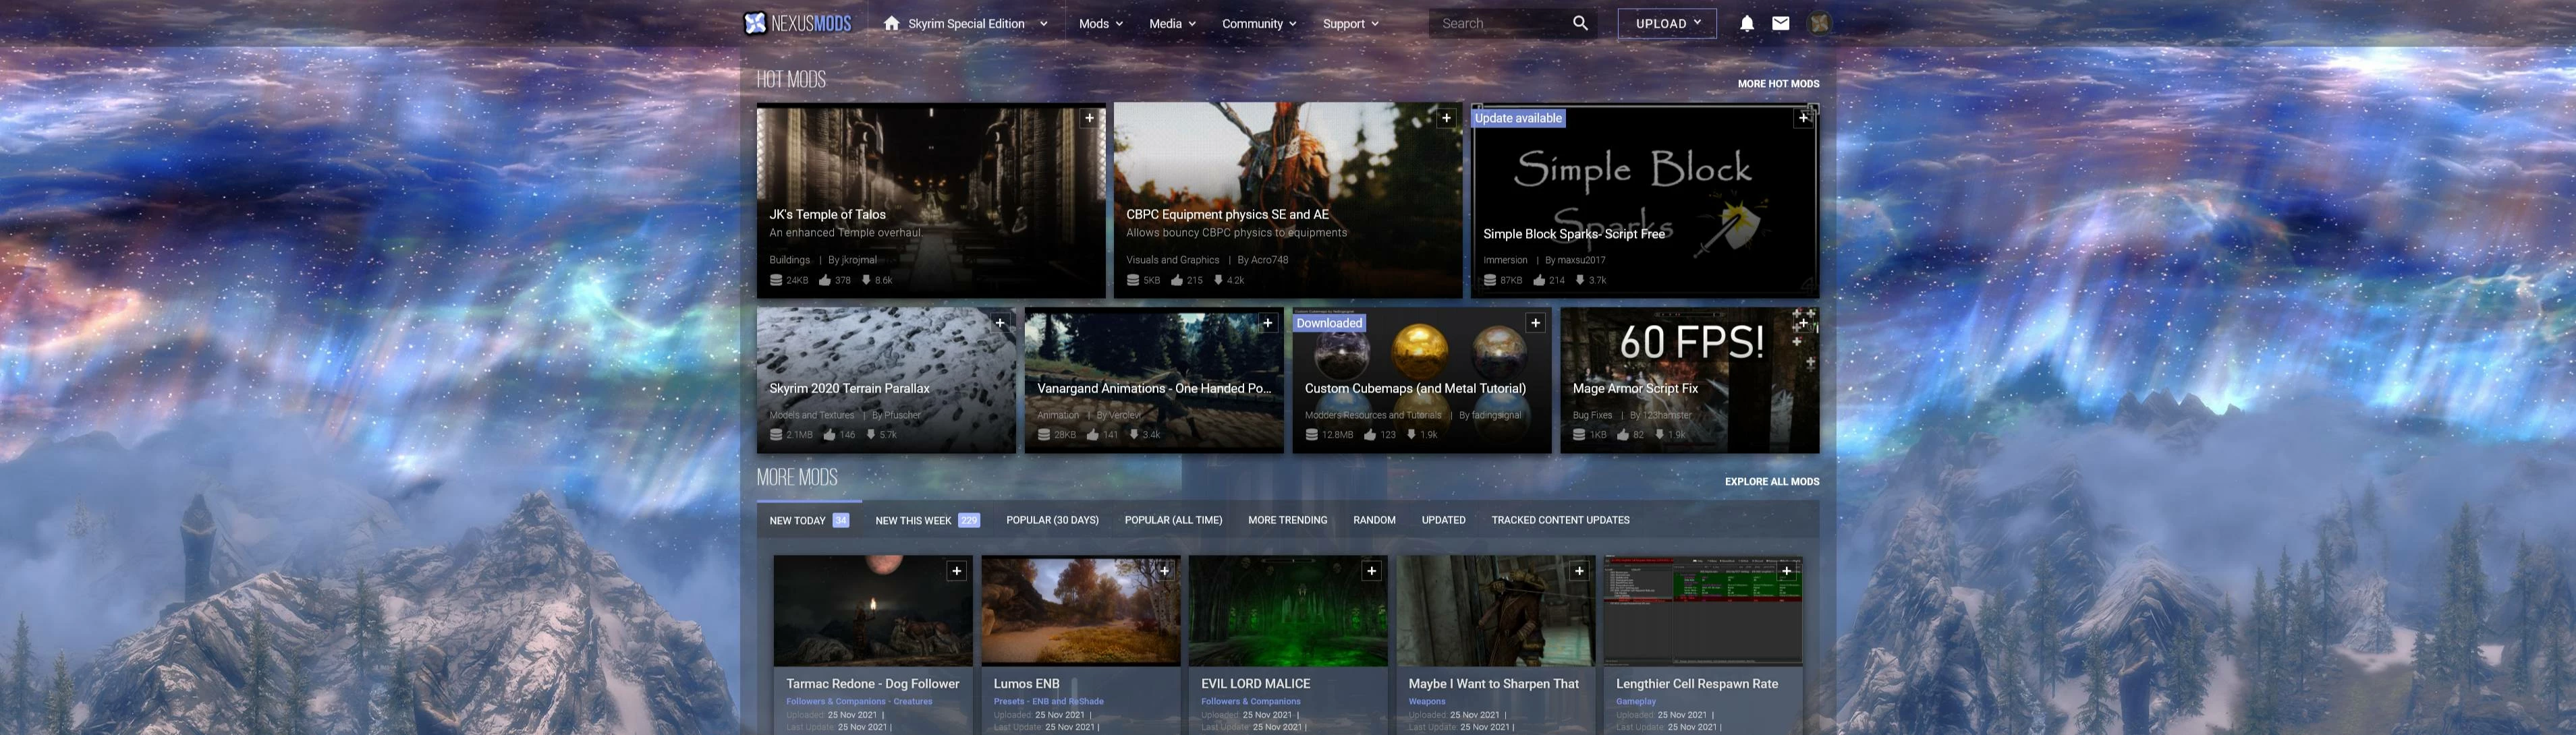Open Simple Block Sparks- Script Free title

click(1574, 234)
